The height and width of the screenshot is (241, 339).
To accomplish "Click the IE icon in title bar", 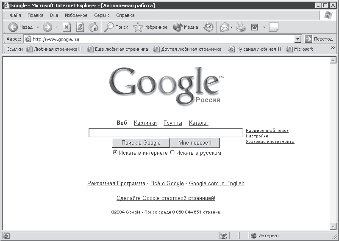I will [6, 5].
